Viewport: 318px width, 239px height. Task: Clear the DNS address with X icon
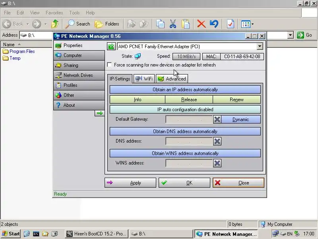point(217,141)
